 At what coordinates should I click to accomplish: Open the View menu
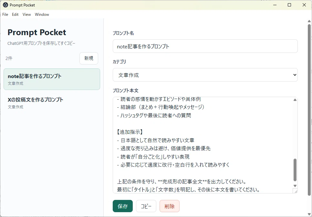point(27,15)
